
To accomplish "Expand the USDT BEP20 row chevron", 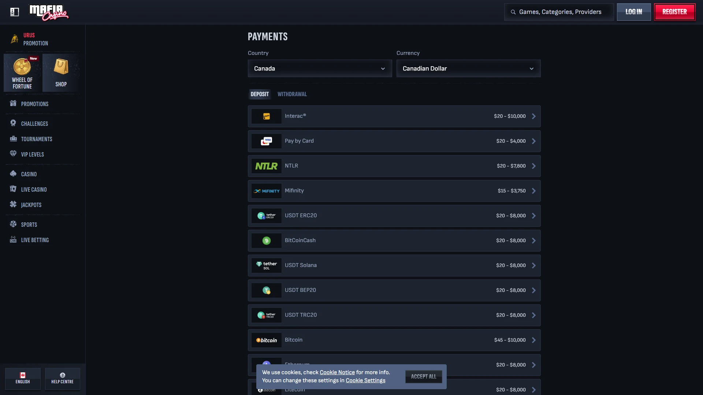I will [x=534, y=290].
